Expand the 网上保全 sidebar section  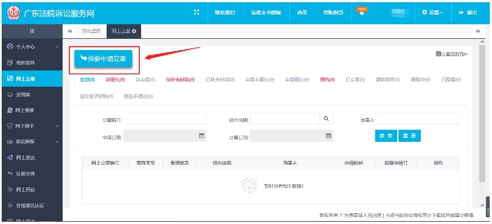[32, 126]
